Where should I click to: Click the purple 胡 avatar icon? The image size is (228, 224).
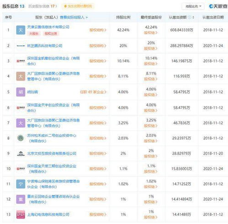[x=21, y=92]
